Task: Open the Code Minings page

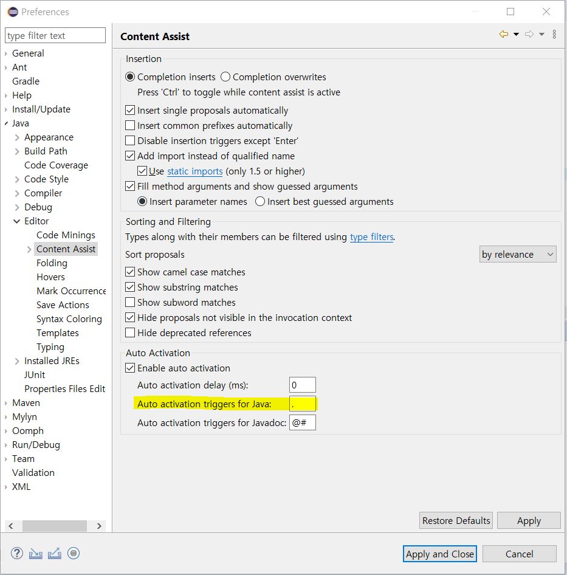Action: click(66, 235)
